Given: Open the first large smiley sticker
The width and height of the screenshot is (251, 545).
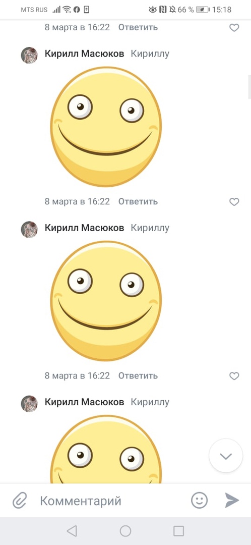Looking at the screenshot, I should coord(106,127).
